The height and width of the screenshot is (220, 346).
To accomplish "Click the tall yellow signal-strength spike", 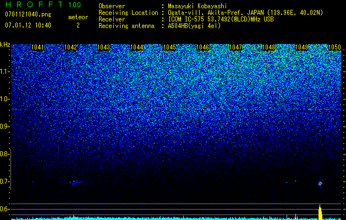I will (x=320, y=211).
